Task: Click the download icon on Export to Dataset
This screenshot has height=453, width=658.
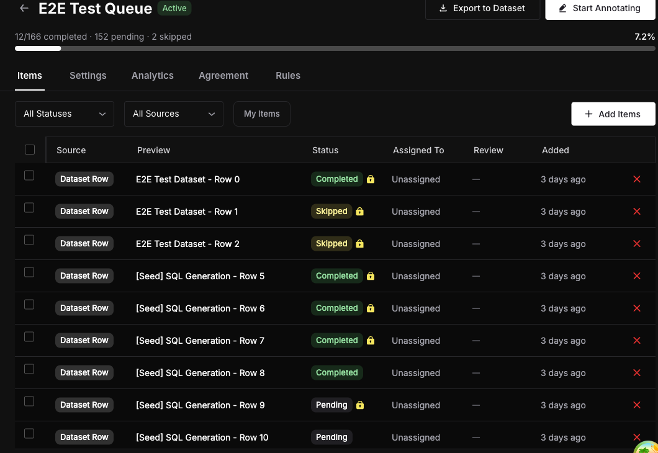Action: 444,8
